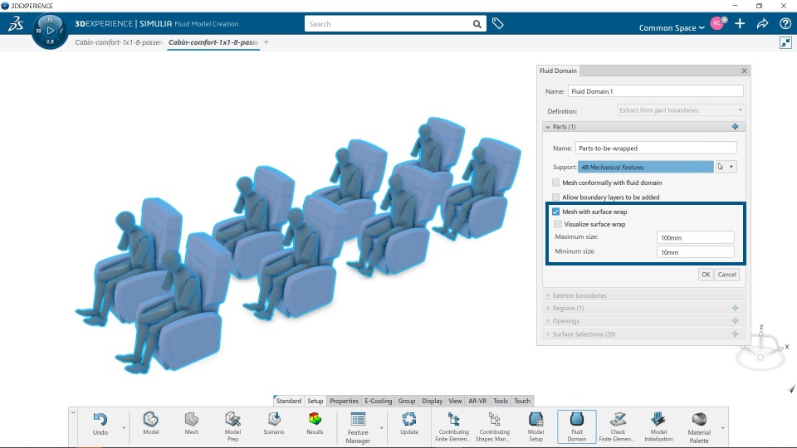Switch to the Display tab
This screenshot has width=797, height=448.
[432, 401]
